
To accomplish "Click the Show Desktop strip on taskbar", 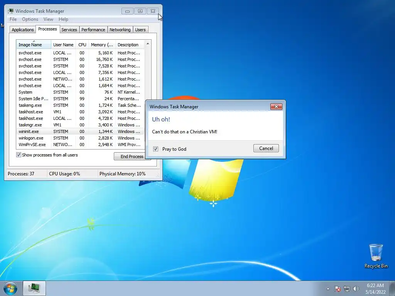I will pyautogui.click(x=392, y=288).
